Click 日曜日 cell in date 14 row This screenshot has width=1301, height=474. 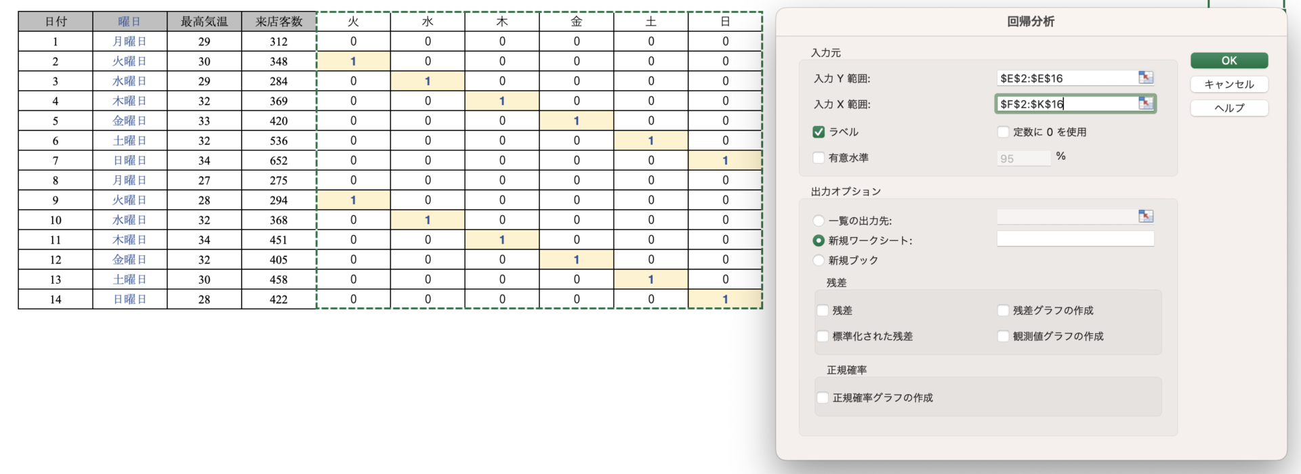[130, 299]
